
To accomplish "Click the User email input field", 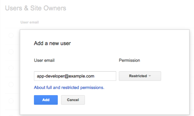I will (75, 76).
